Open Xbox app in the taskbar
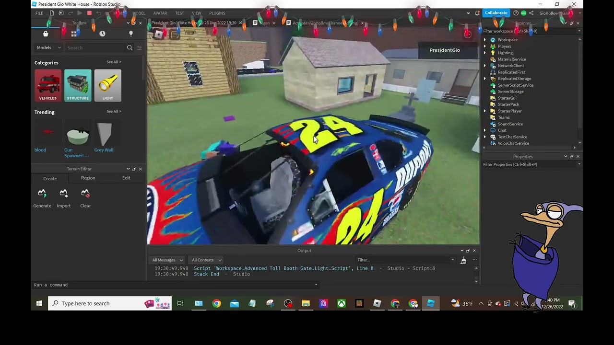The width and height of the screenshot is (614, 345). pos(341,303)
